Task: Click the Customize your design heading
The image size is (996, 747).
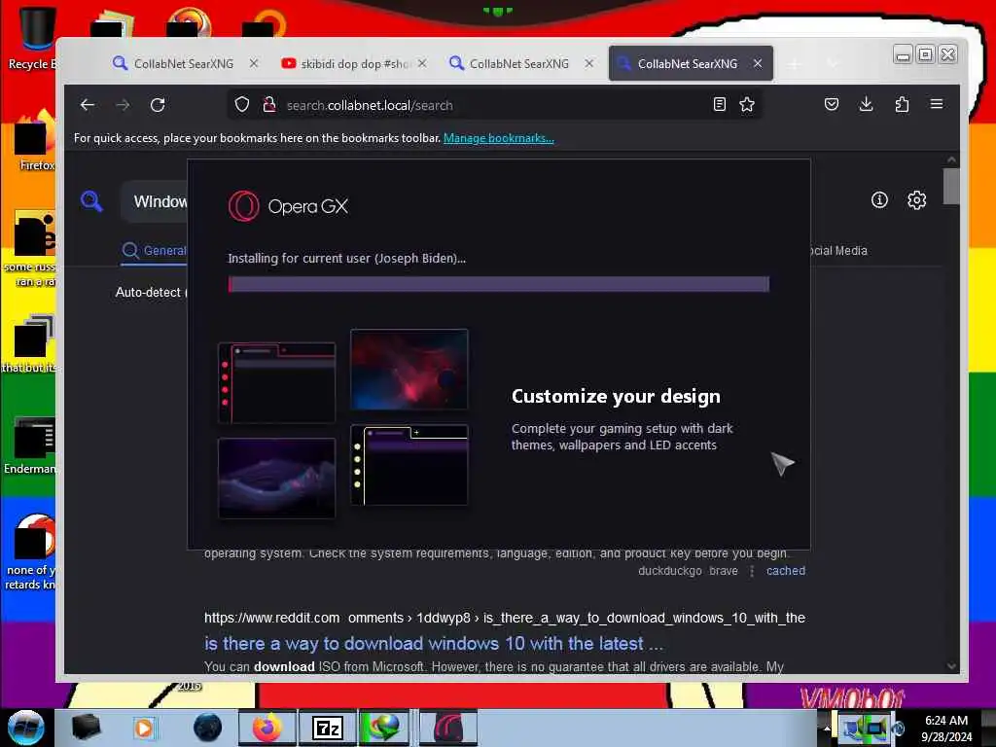Action: (x=616, y=397)
